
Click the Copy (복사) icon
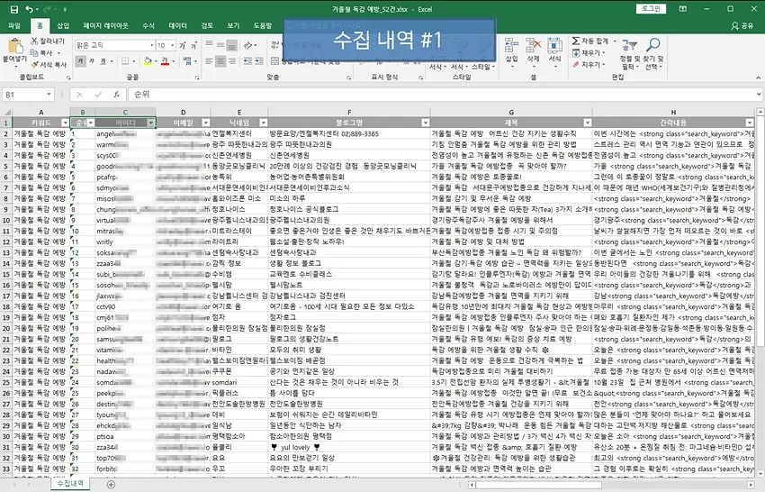point(34,53)
